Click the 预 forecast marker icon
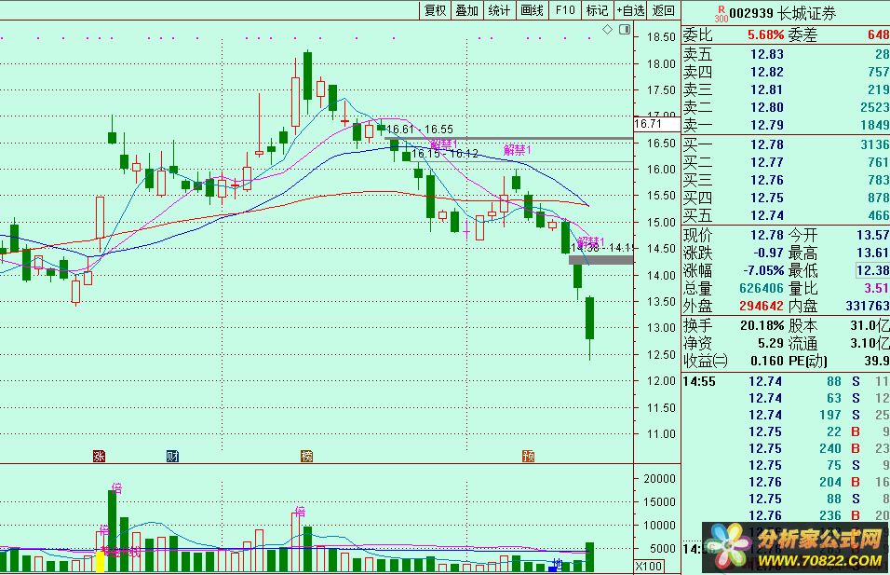 click(x=529, y=456)
